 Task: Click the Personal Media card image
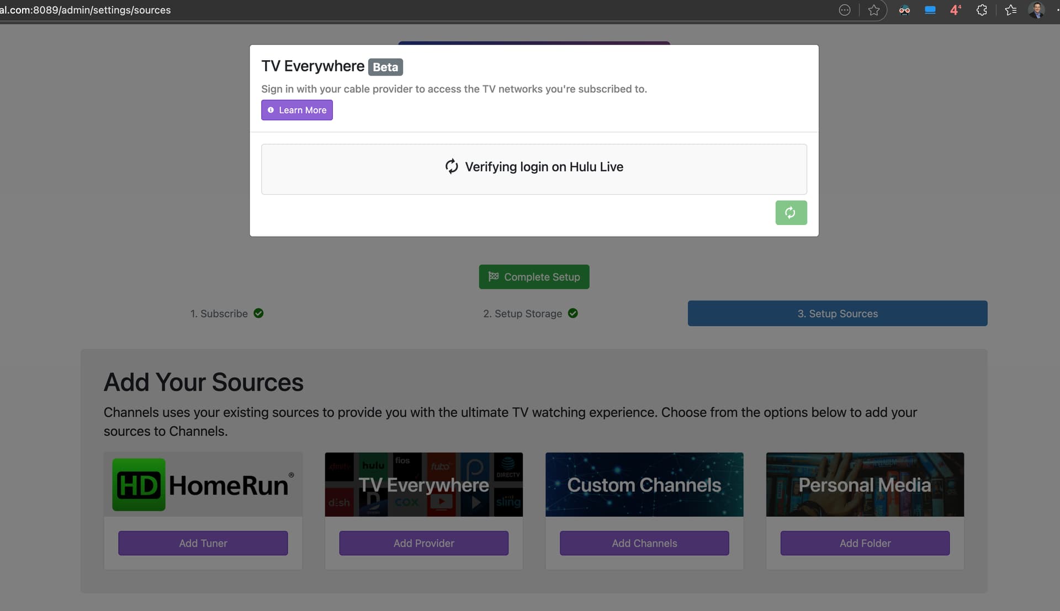865,485
